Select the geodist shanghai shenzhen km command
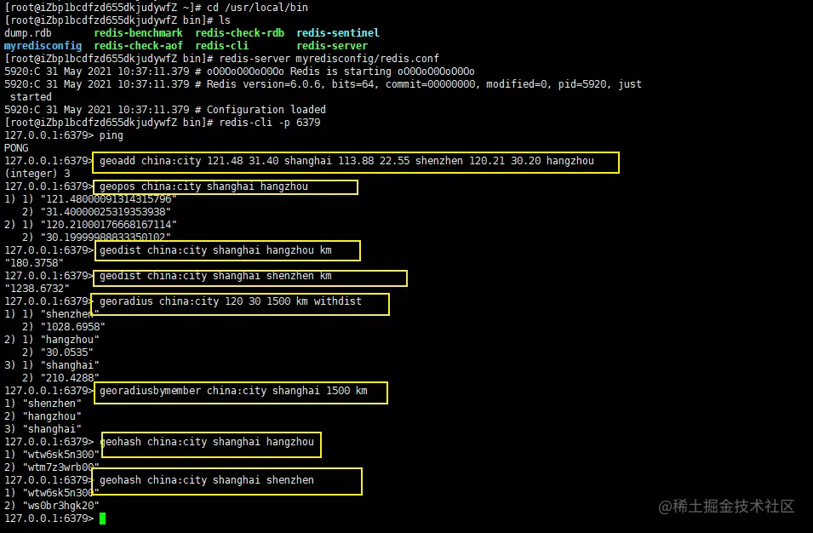This screenshot has height=533, width=813. (215, 276)
